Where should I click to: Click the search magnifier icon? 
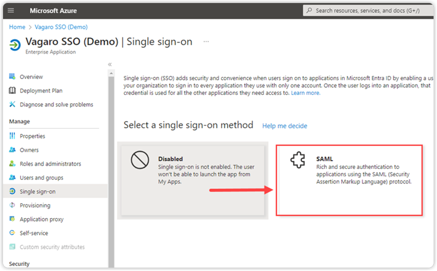309,11
